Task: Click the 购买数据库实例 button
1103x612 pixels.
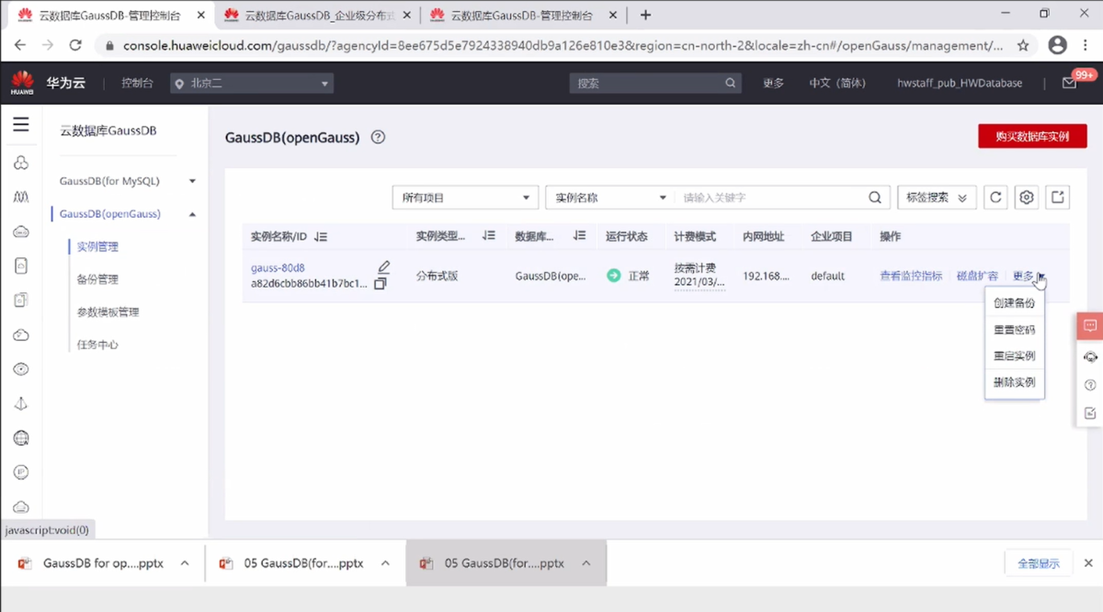Action: click(1032, 136)
